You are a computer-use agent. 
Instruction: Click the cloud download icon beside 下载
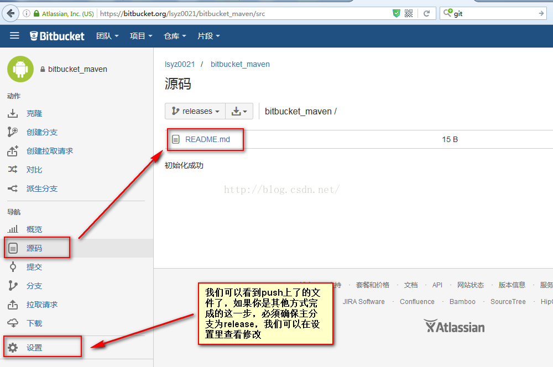[13, 323]
